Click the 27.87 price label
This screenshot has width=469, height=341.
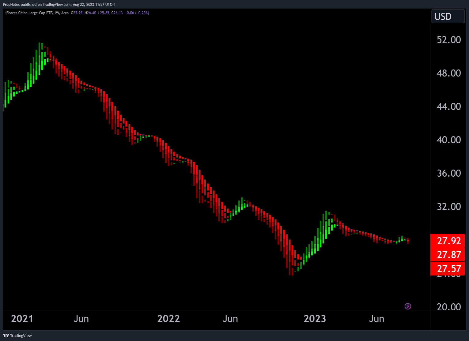(x=448, y=254)
